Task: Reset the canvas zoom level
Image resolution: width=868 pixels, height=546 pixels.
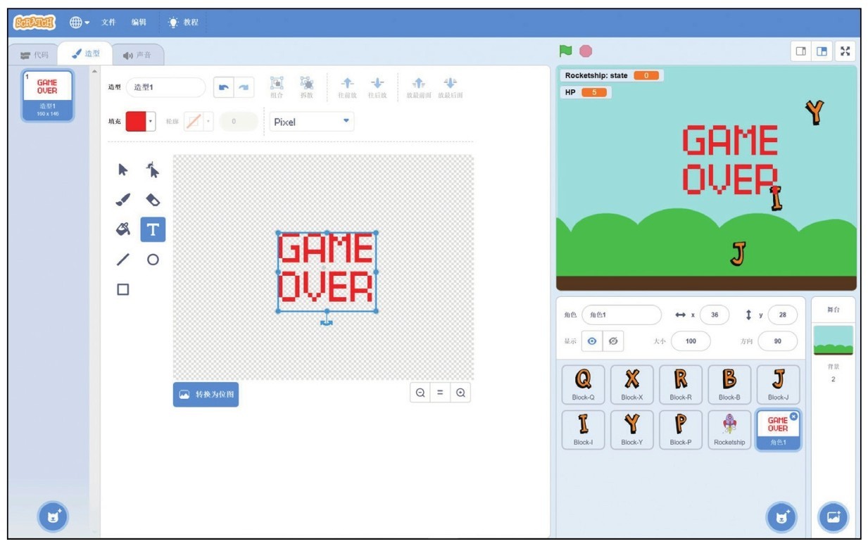Action: tap(440, 393)
